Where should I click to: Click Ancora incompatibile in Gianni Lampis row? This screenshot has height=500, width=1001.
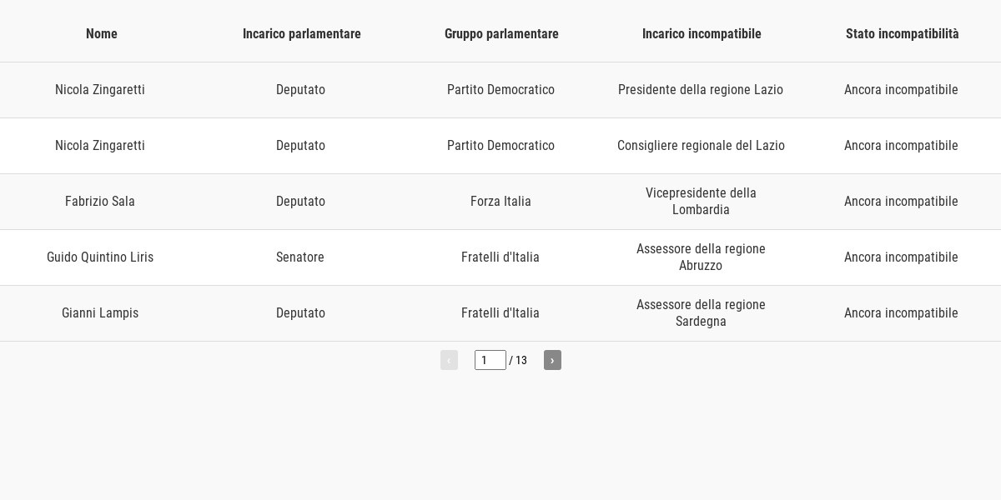[901, 313]
